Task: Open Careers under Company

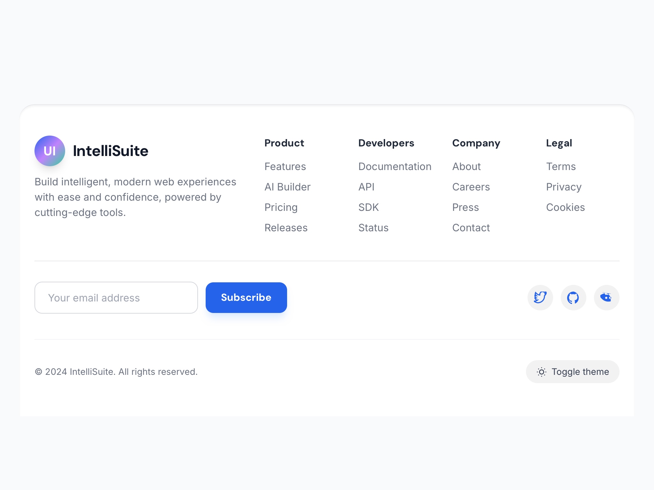Action: (x=471, y=187)
